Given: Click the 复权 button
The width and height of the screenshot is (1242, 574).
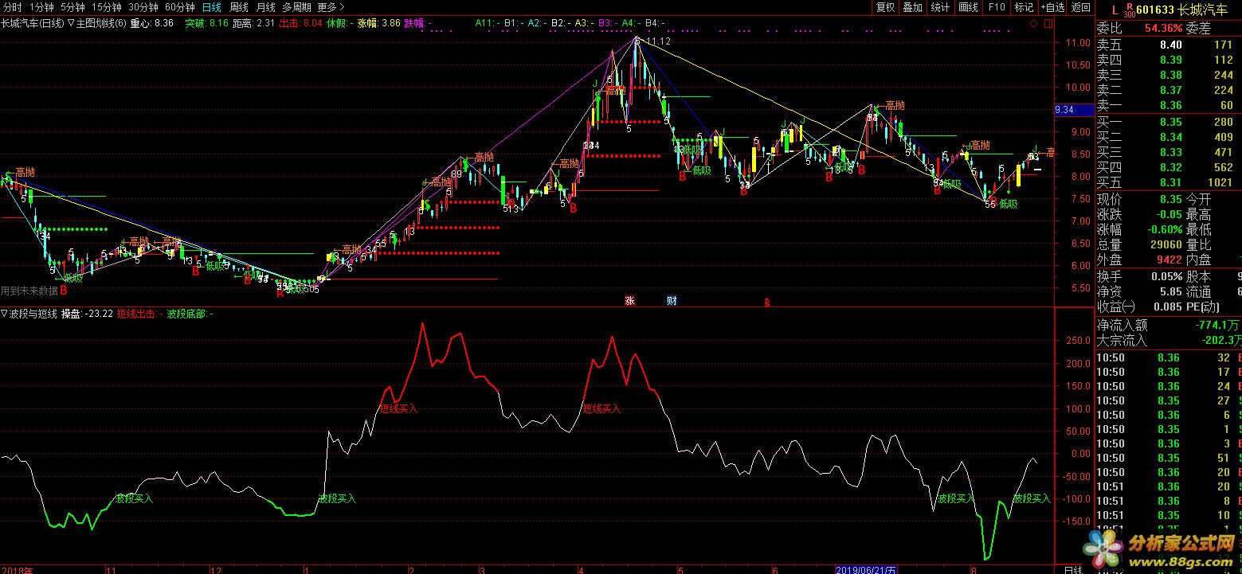Looking at the screenshot, I should (885, 7).
